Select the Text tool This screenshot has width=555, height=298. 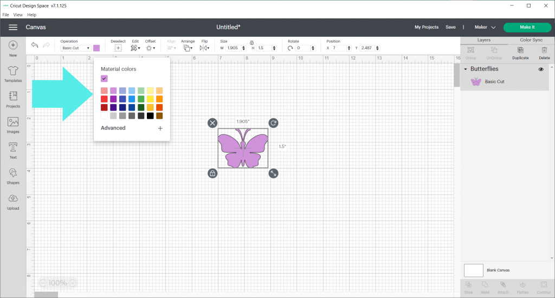13,147
